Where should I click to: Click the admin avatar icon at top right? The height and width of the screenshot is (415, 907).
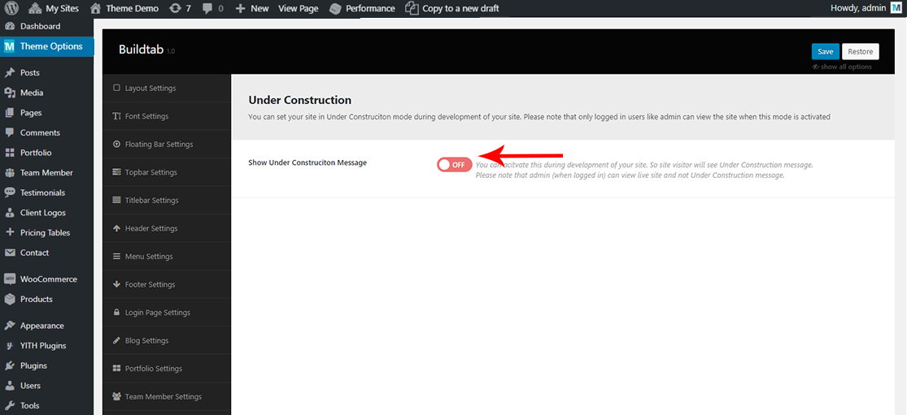(x=896, y=8)
